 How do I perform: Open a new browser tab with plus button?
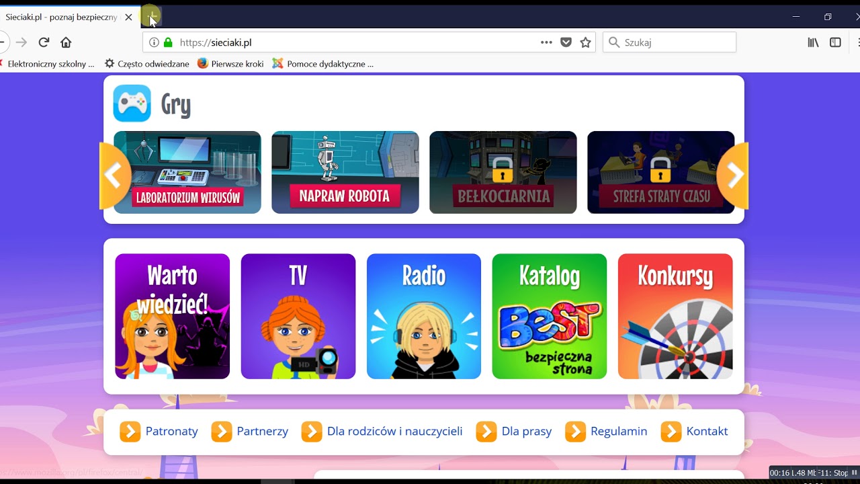[x=153, y=16]
